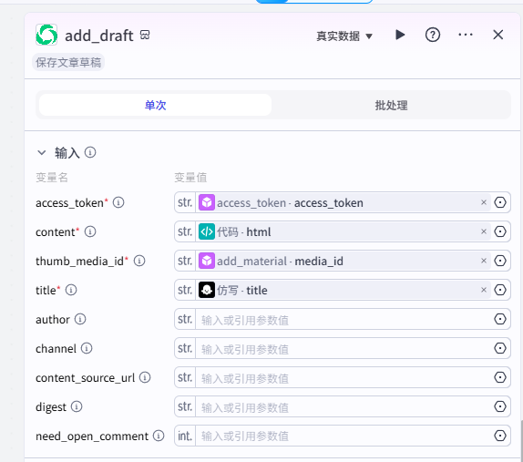This screenshot has height=462, width=523.
Task: Open reference picker for author row
Action: click(x=500, y=319)
